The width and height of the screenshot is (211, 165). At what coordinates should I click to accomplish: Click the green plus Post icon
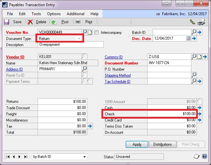point(54,22)
